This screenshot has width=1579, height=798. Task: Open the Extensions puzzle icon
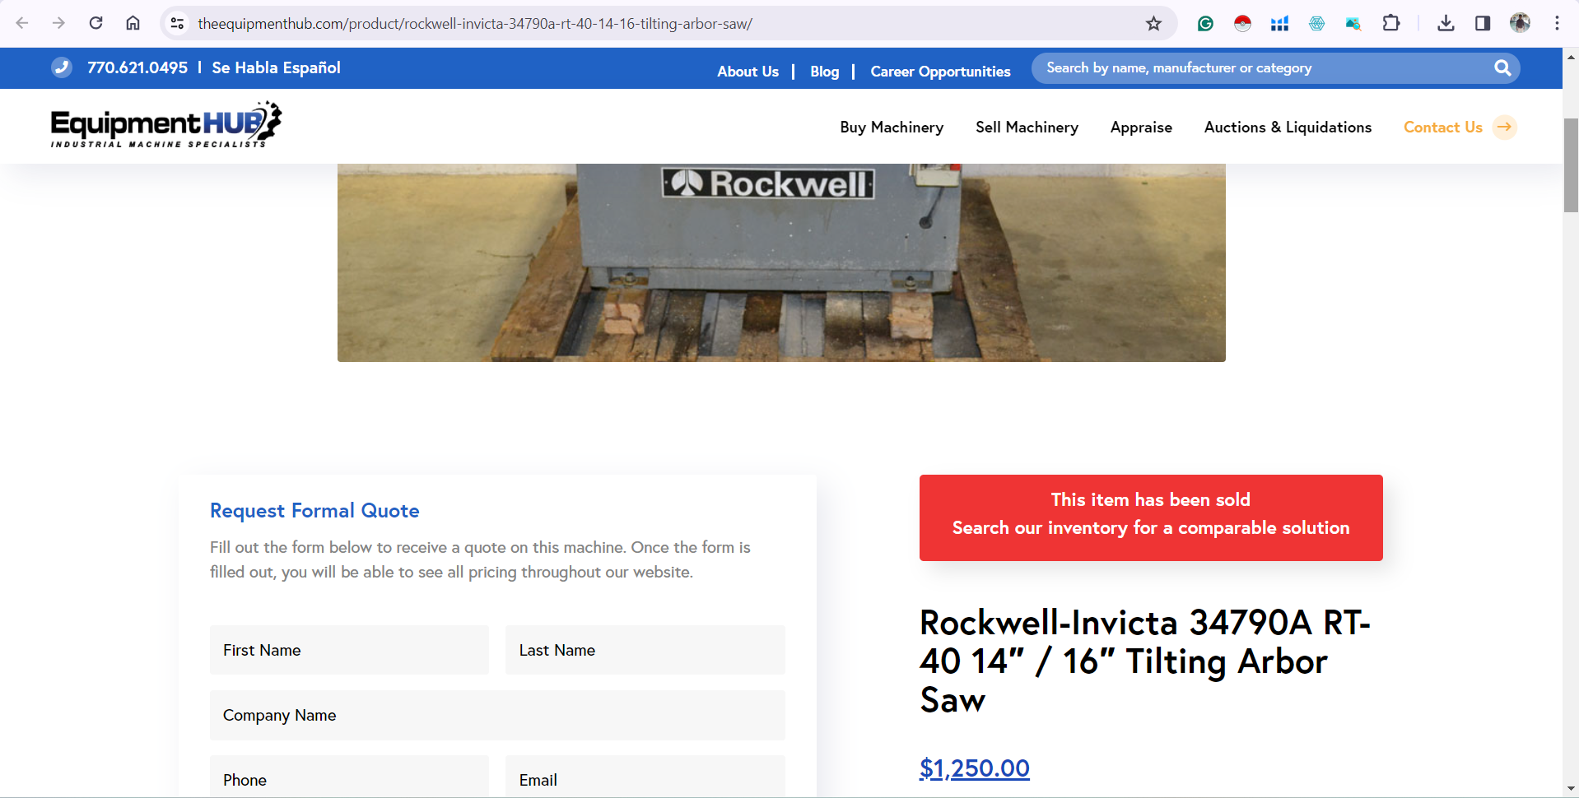pos(1391,23)
